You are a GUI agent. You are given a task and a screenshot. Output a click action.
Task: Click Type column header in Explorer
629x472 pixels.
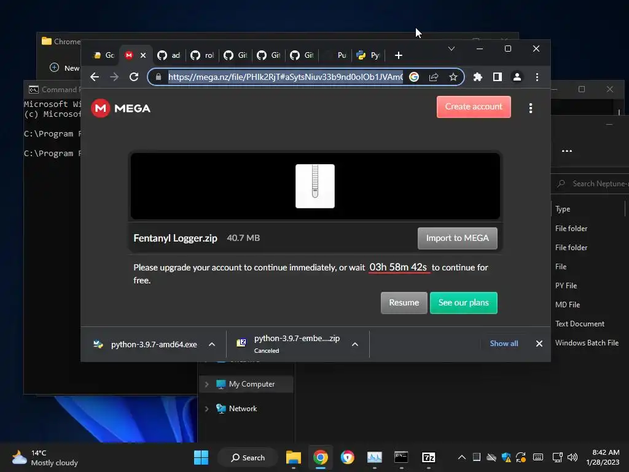[x=563, y=209]
